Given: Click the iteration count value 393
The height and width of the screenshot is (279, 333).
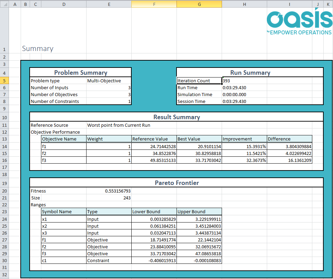Looking at the screenshot, I should [226, 81].
